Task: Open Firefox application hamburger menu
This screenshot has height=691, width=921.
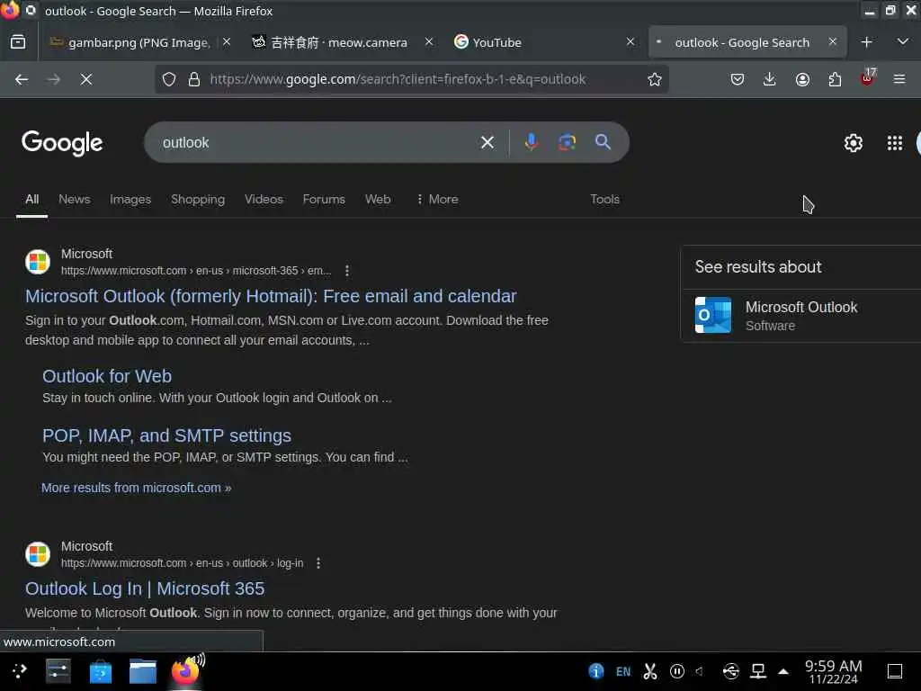Action: pos(899,79)
